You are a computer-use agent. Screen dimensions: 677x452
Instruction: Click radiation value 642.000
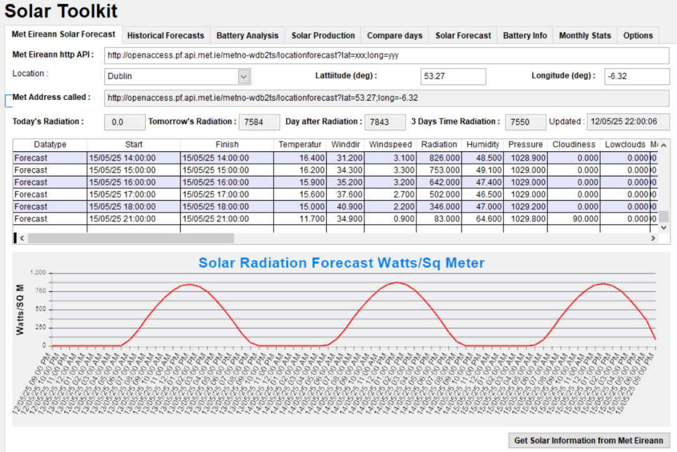tap(439, 183)
